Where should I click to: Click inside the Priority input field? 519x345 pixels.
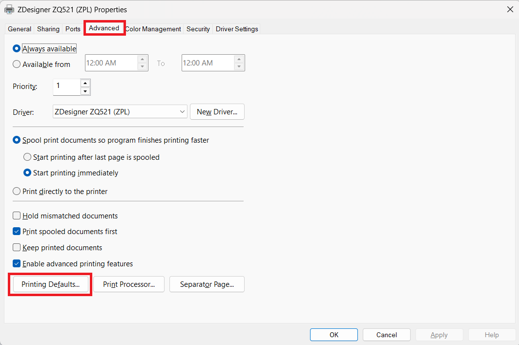pyautogui.click(x=66, y=86)
